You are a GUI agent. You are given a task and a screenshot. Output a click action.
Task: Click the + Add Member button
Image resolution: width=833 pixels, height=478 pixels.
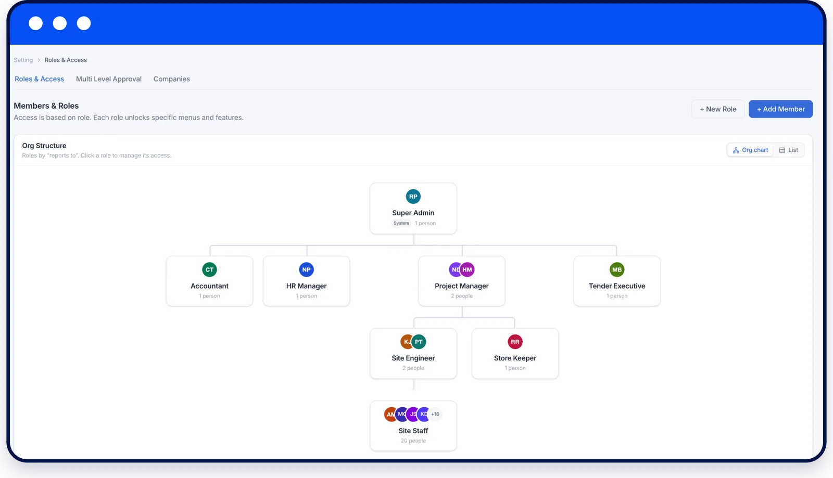(780, 109)
